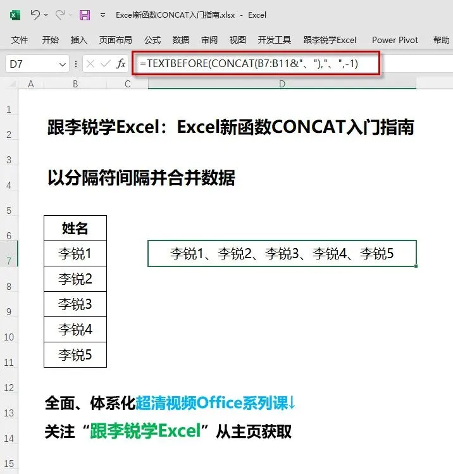Click the fill handle of cell D7
Image resolution: width=453 pixels, height=474 pixels.
[x=416, y=266]
